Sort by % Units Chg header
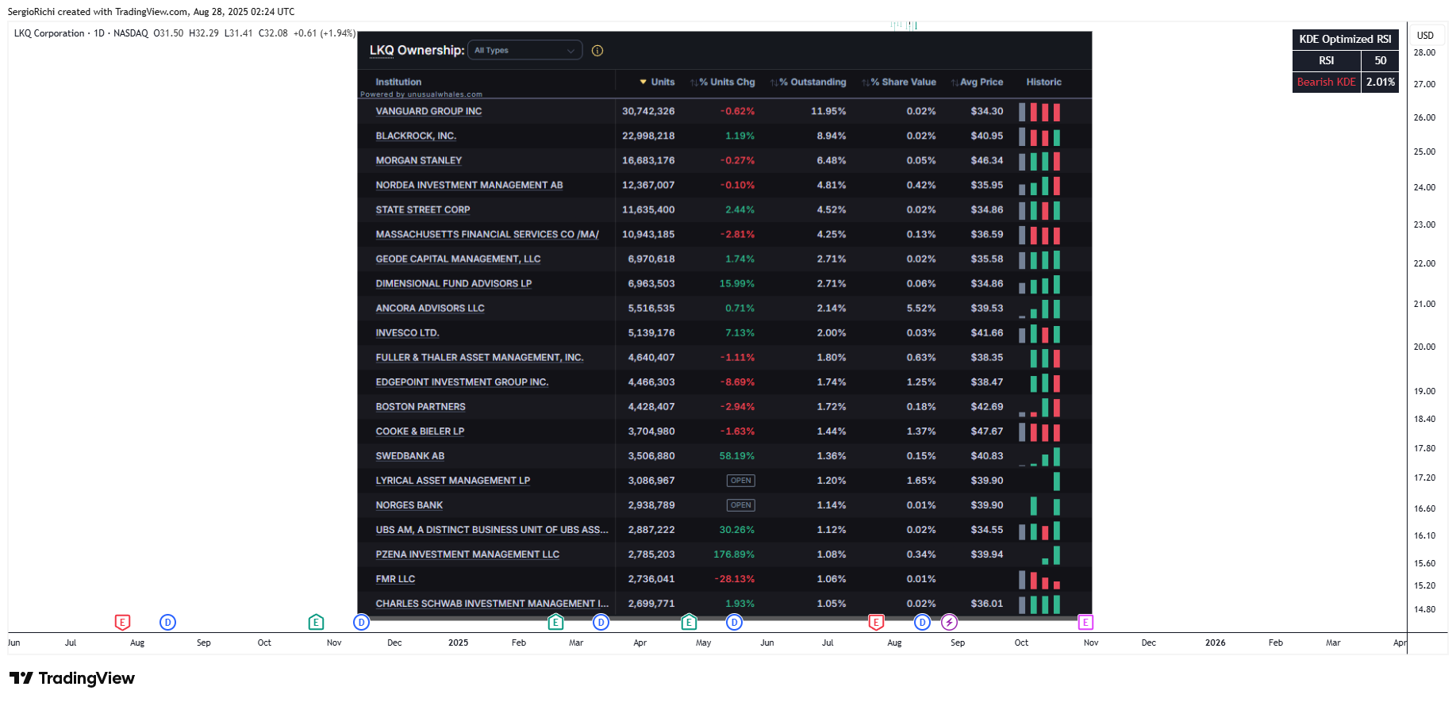Viewport: 1456px width, 702px height. [722, 82]
